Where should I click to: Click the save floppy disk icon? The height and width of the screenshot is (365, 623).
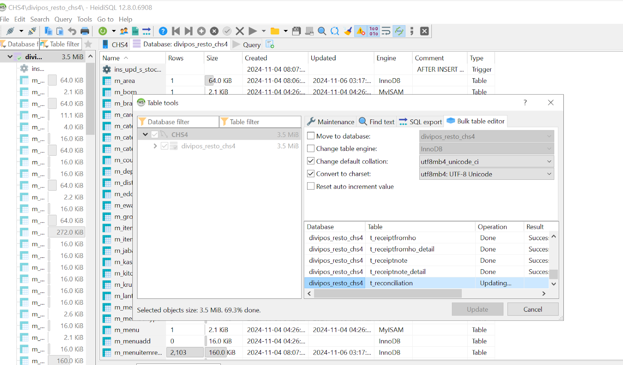click(296, 31)
